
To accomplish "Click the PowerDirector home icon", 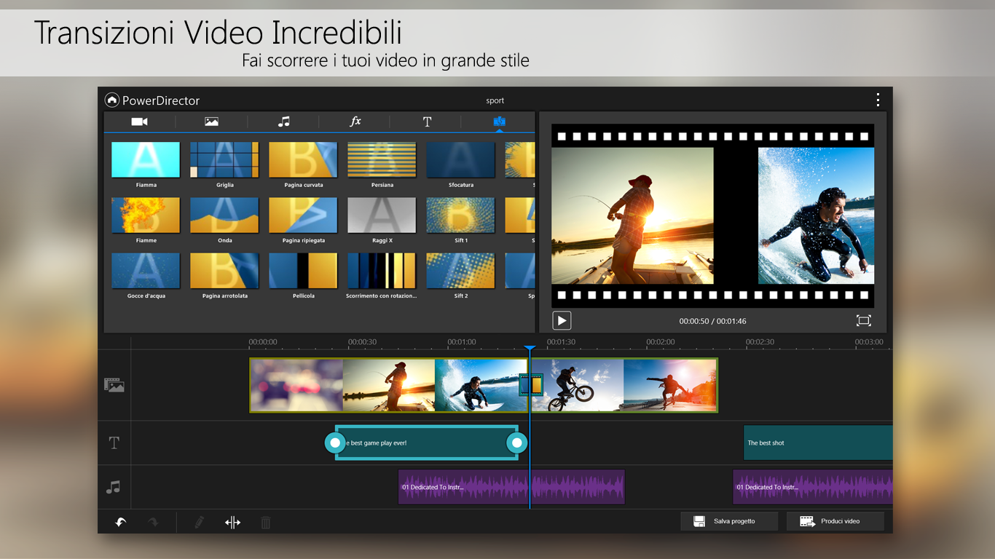I will 113,100.
